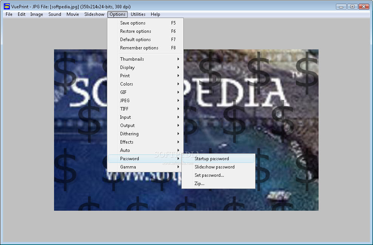Open the Help menu
This screenshot has height=245, width=373.
click(155, 14)
